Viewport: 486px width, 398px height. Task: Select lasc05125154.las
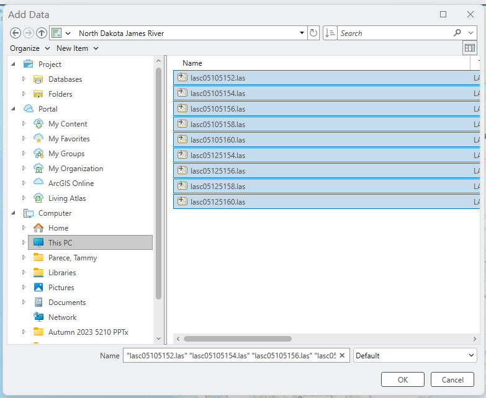point(326,155)
